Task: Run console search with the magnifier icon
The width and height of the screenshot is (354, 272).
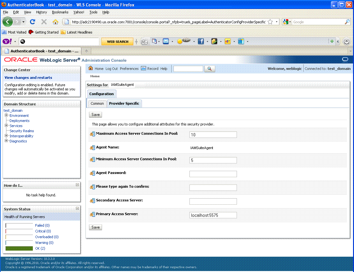Action: coord(210,68)
